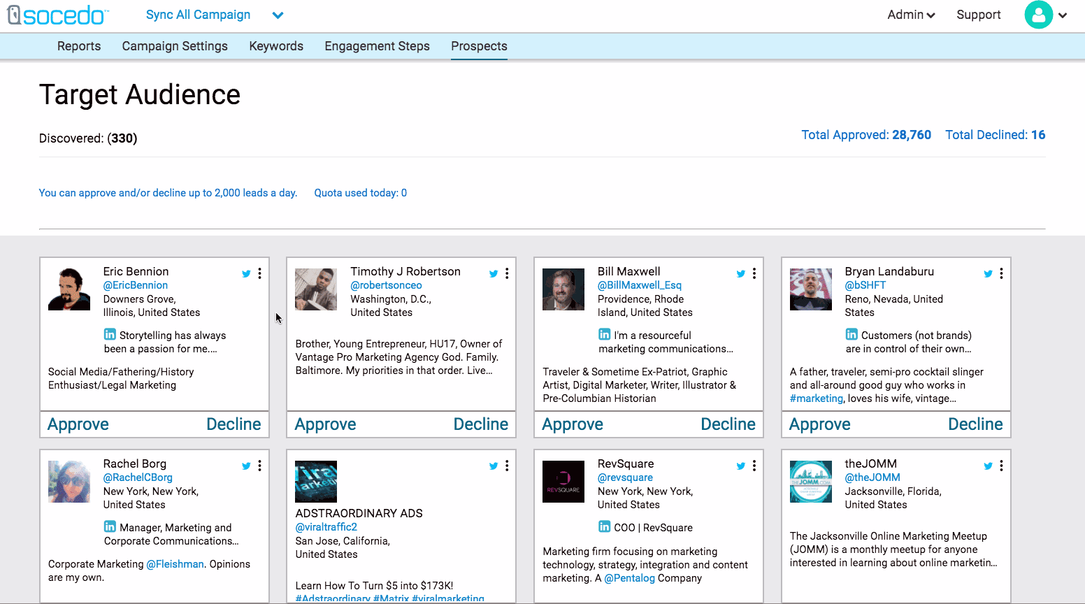Decline Eric Bennion
The height and width of the screenshot is (604, 1085).
pyautogui.click(x=233, y=424)
